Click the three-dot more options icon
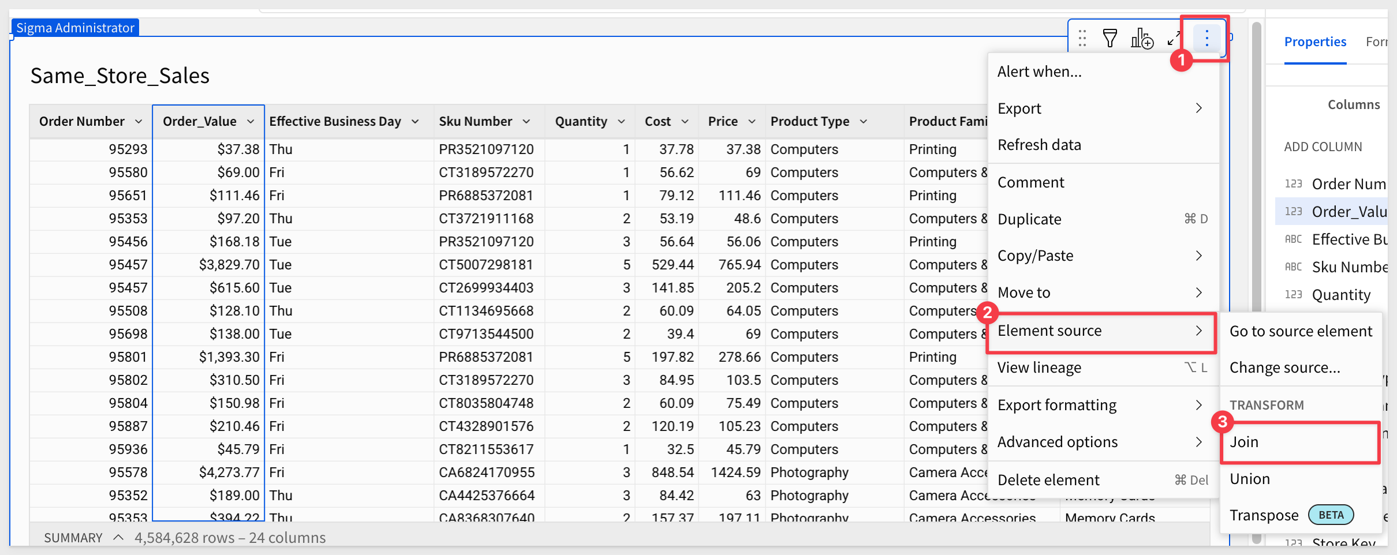 pyautogui.click(x=1206, y=39)
